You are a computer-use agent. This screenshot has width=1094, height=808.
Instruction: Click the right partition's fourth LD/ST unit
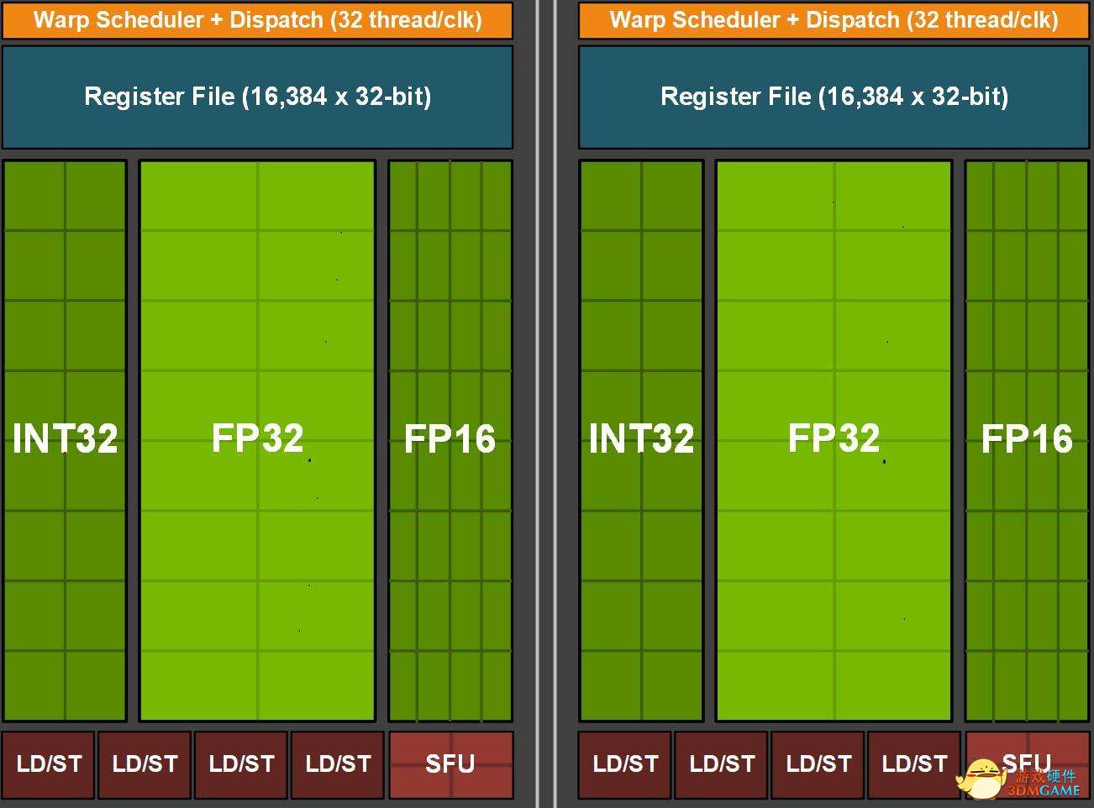pos(914,764)
